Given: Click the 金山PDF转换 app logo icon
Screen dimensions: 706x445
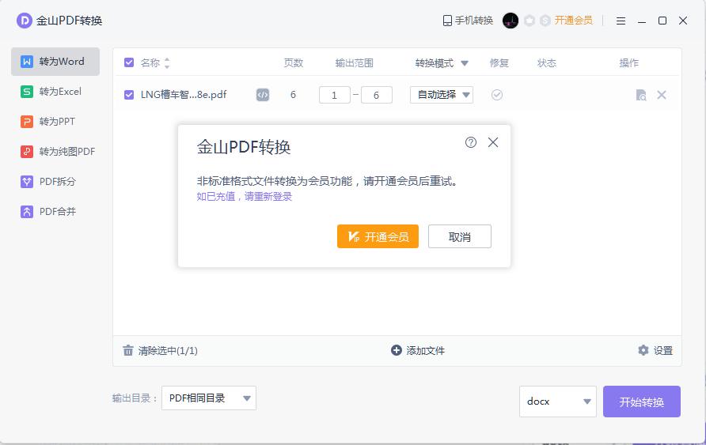Looking at the screenshot, I should (25, 21).
